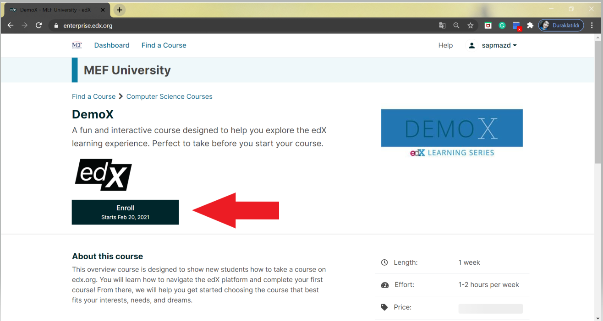Click the blue extension icon with red badge
The height and width of the screenshot is (321, 603).
pyautogui.click(x=517, y=26)
